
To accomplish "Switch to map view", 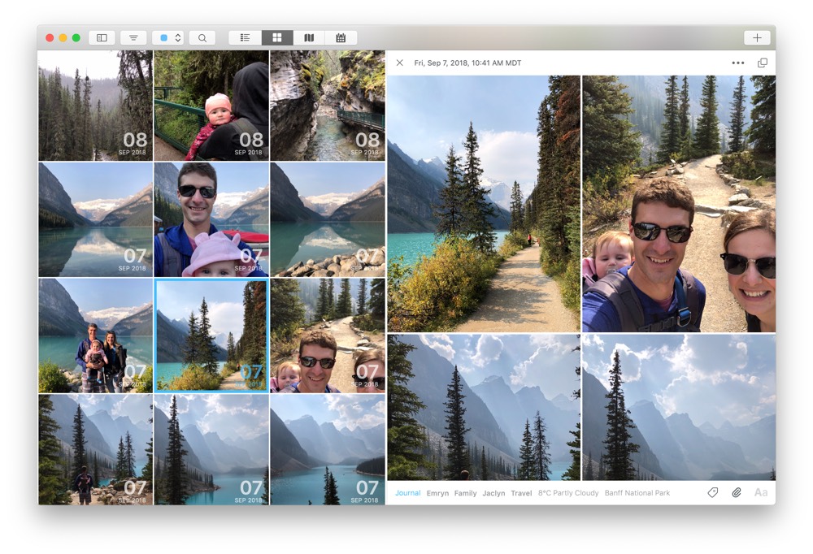I will (x=309, y=38).
